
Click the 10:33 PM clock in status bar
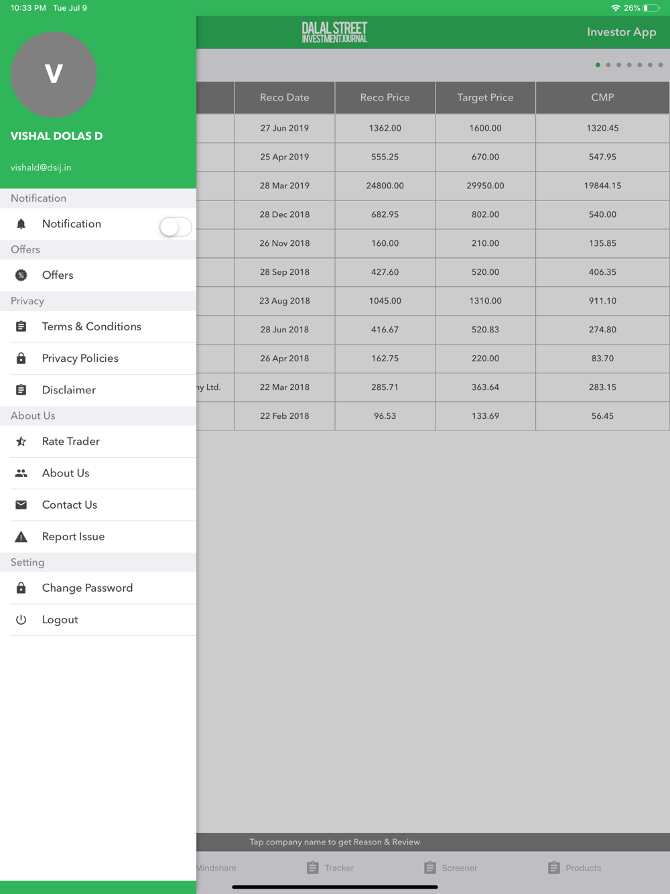[28, 8]
